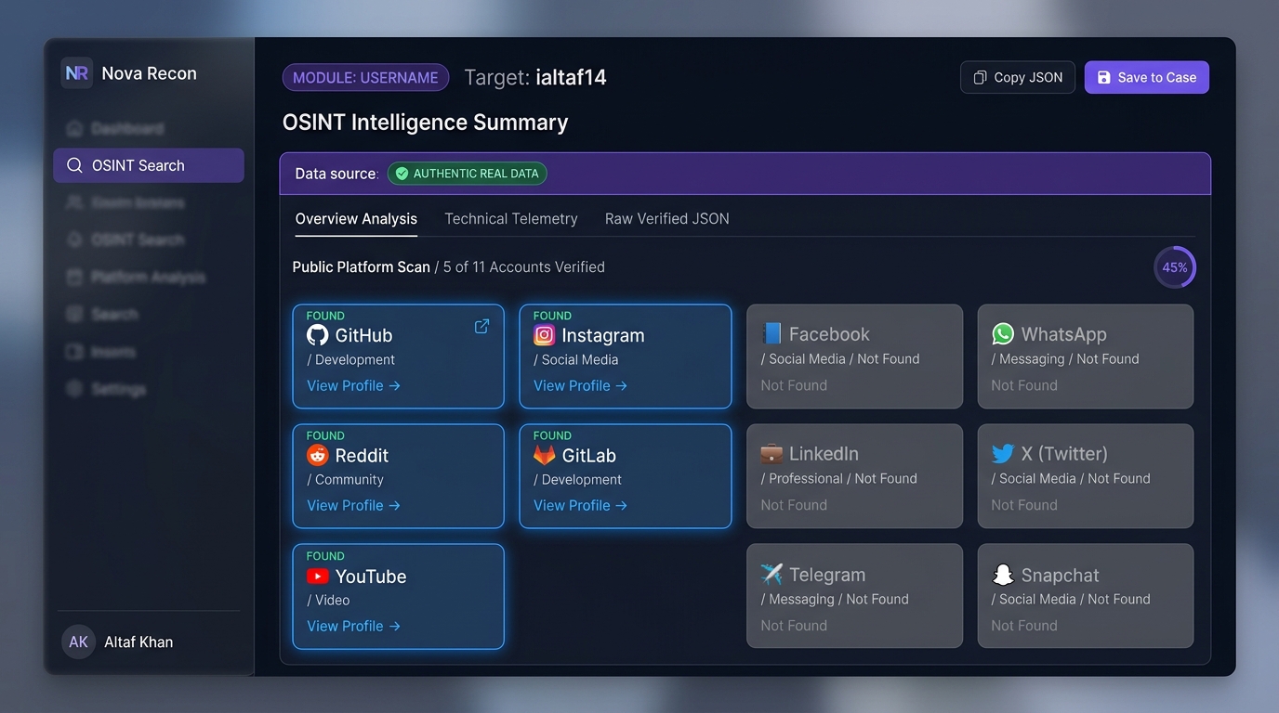The width and height of the screenshot is (1279, 713).
Task: Switch to the Technical Telemetry tab
Action: click(x=511, y=219)
